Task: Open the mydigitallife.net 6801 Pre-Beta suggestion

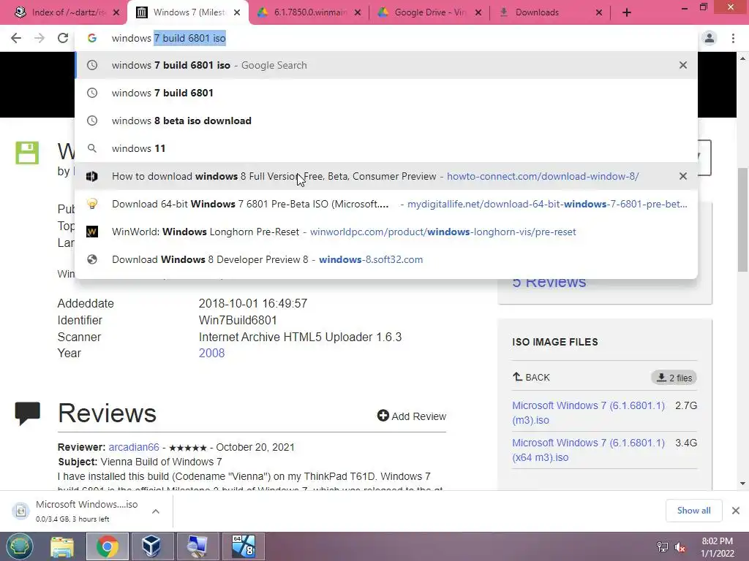Action: click(386, 205)
